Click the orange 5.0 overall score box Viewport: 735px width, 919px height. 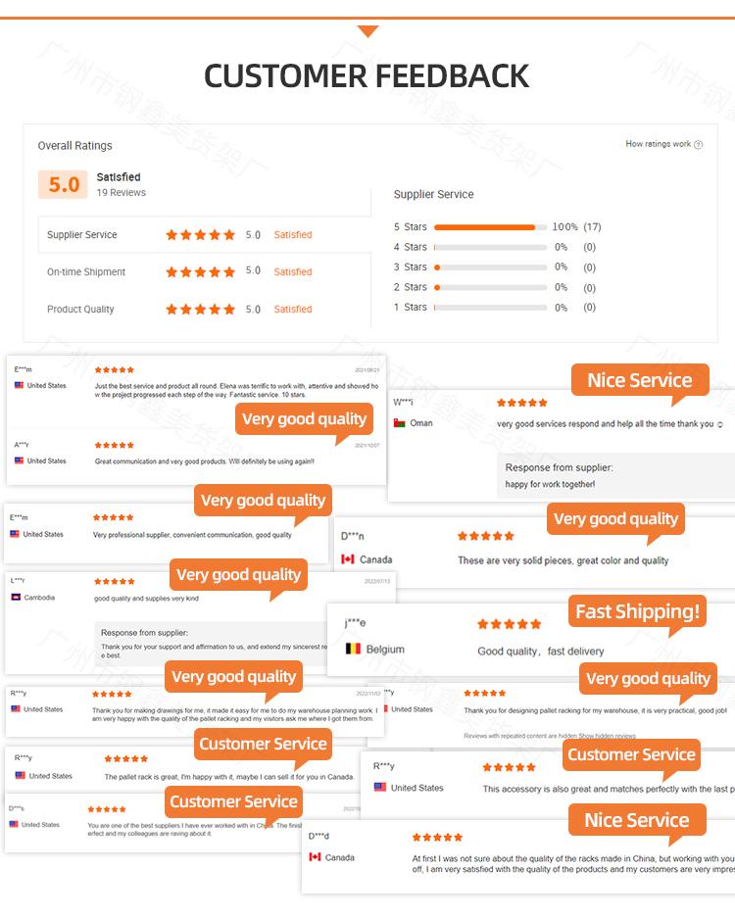click(x=64, y=184)
